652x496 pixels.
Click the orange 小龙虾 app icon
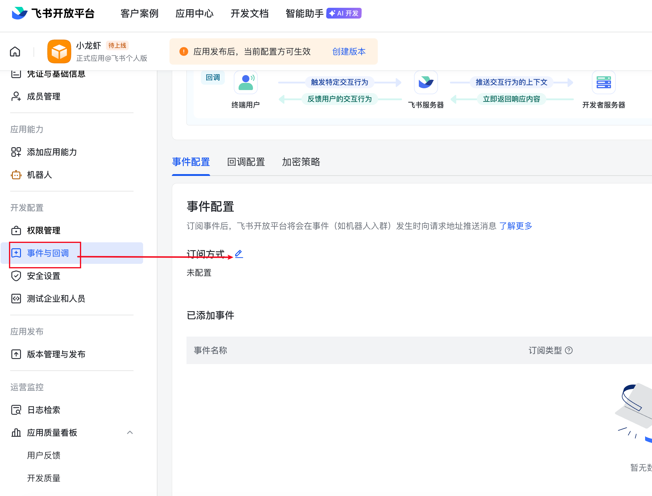[59, 51]
